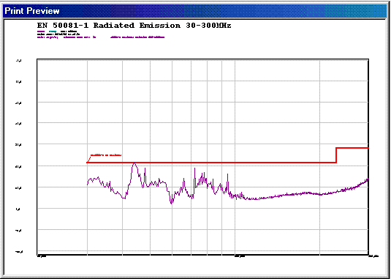Click the step-up in the red limit line

[336, 155]
